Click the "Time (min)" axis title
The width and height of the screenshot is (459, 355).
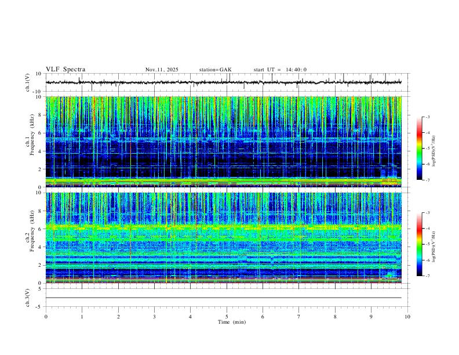click(x=232, y=322)
